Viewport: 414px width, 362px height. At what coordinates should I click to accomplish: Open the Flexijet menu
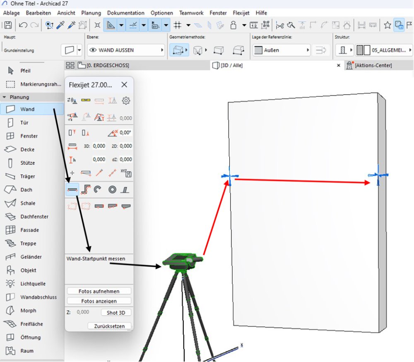click(x=241, y=13)
